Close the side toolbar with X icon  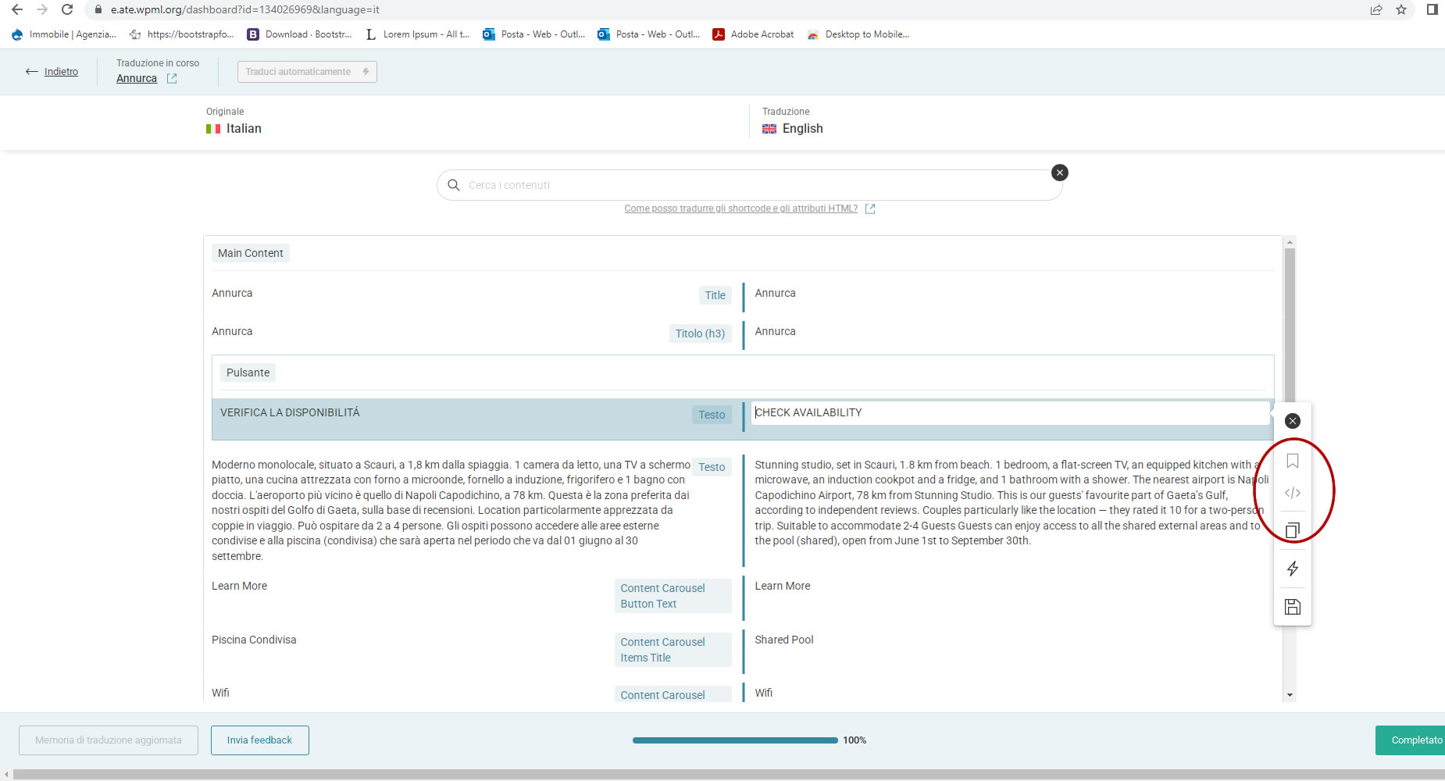pyautogui.click(x=1293, y=421)
